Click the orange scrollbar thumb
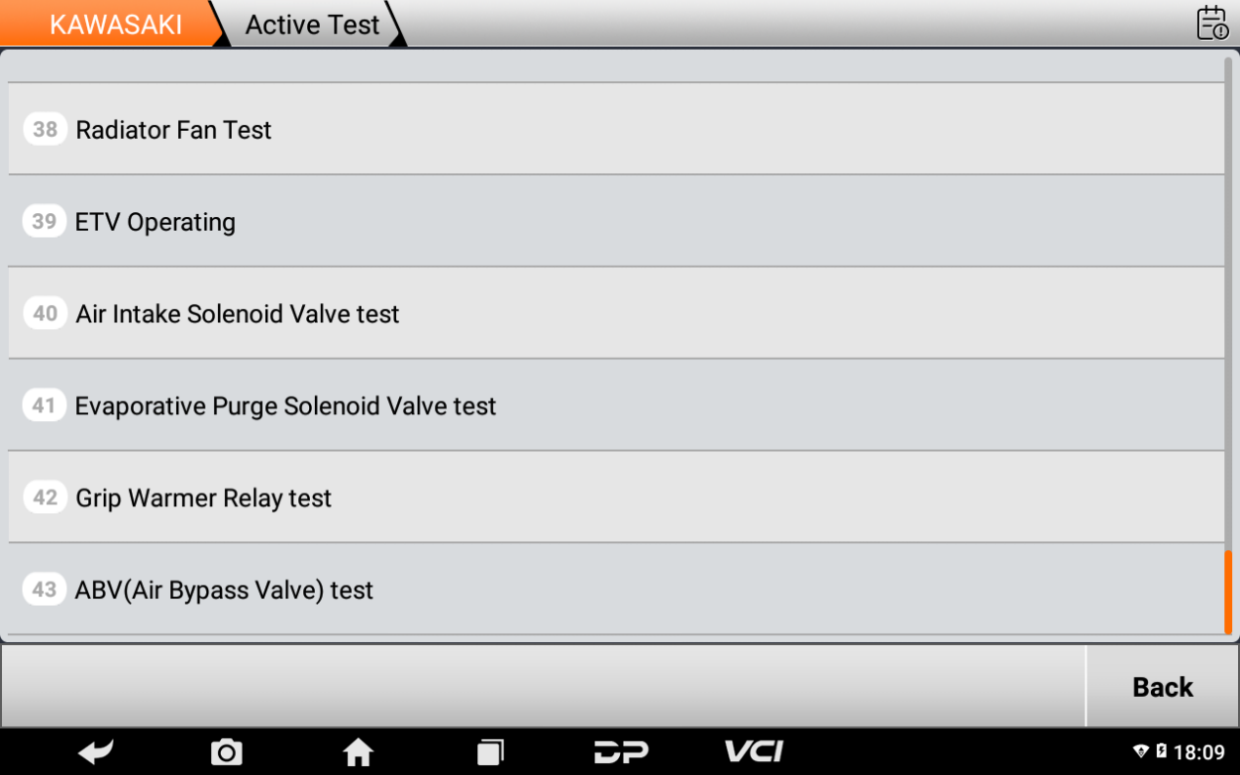 coord(1228,592)
